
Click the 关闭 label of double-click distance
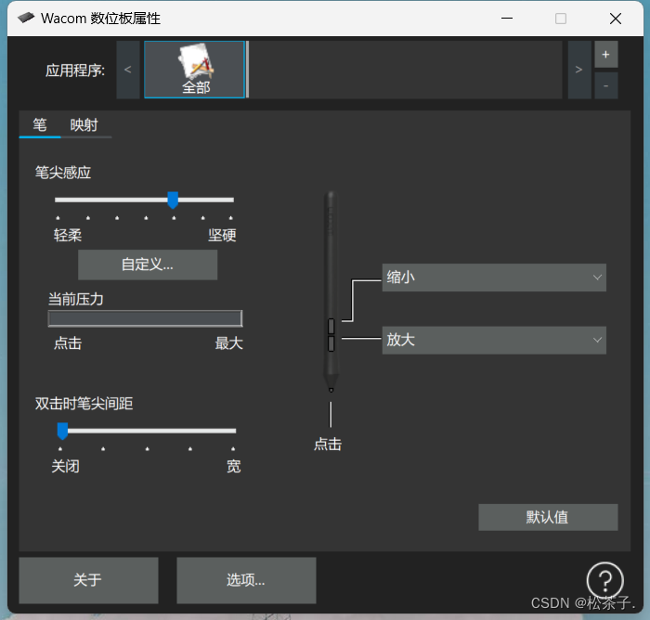66,466
